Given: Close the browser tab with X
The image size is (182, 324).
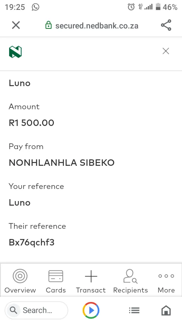Looking at the screenshot, I should click(x=16, y=25).
